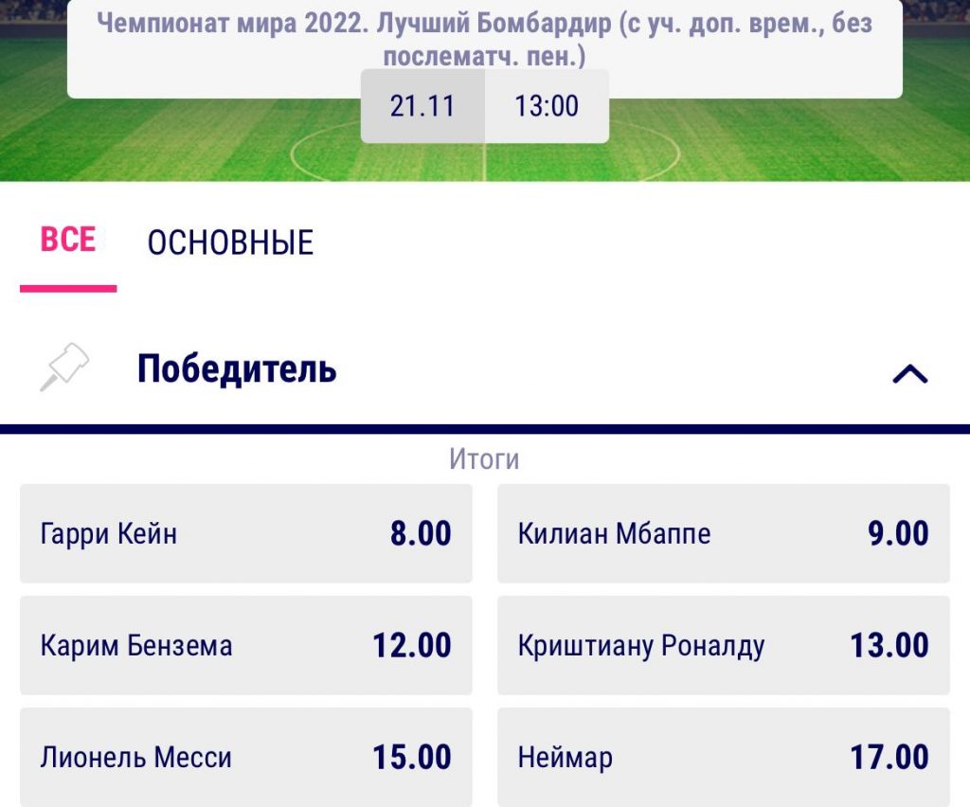Collapse the Победитель section chevron

(909, 374)
